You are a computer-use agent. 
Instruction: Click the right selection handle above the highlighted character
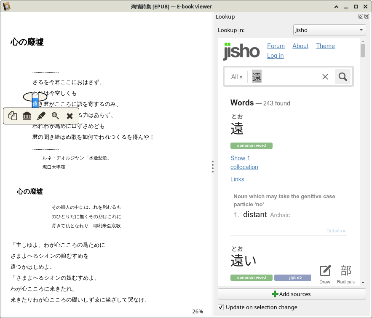(x=43, y=97)
